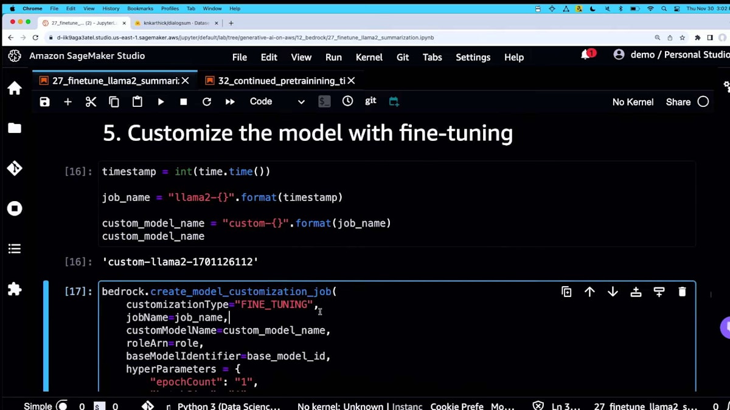Screen dimensions: 730x410
Task: Insert a cell below cell 17 icon
Action: (x=659, y=292)
